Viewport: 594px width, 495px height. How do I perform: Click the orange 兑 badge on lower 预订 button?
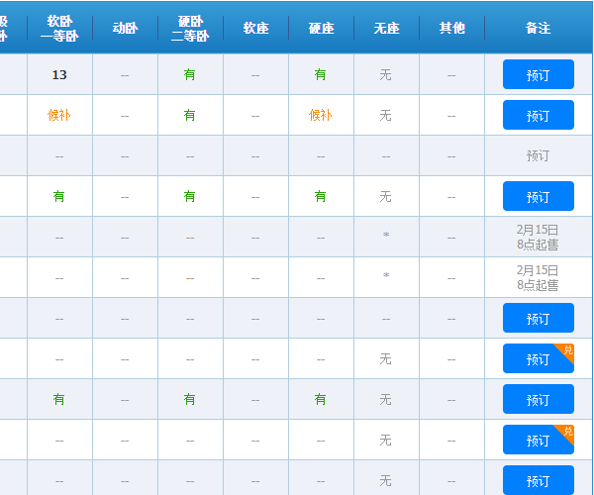click(x=567, y=432)
